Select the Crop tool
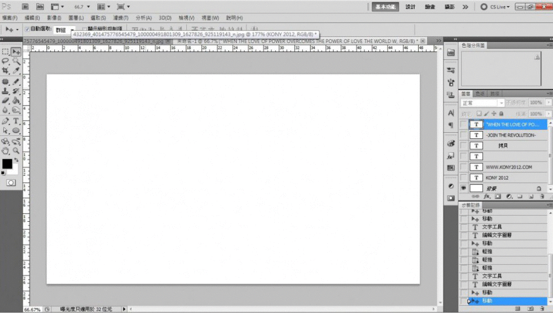553x313 pixels. click(x=6, y=71)
